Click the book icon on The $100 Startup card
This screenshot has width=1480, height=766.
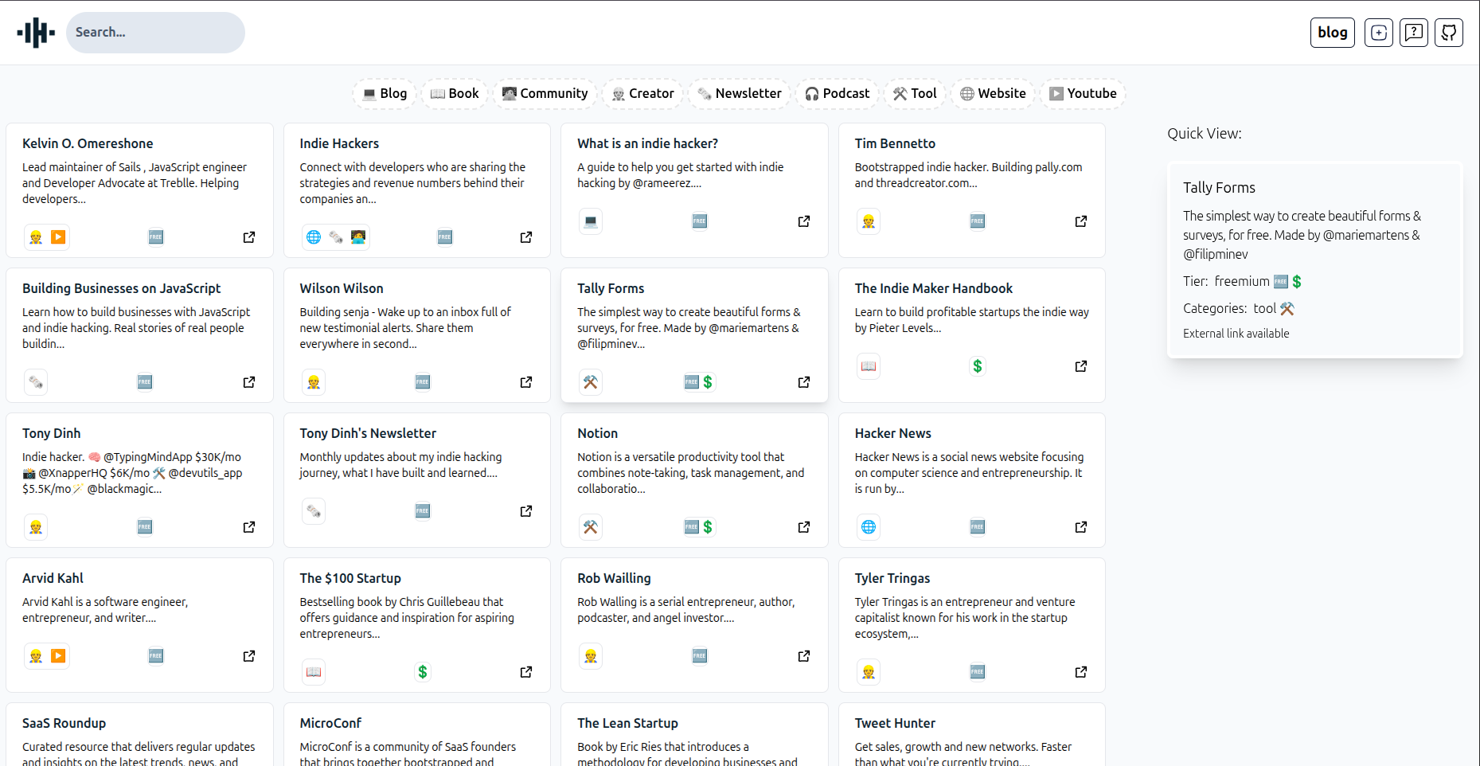(313, 671)
